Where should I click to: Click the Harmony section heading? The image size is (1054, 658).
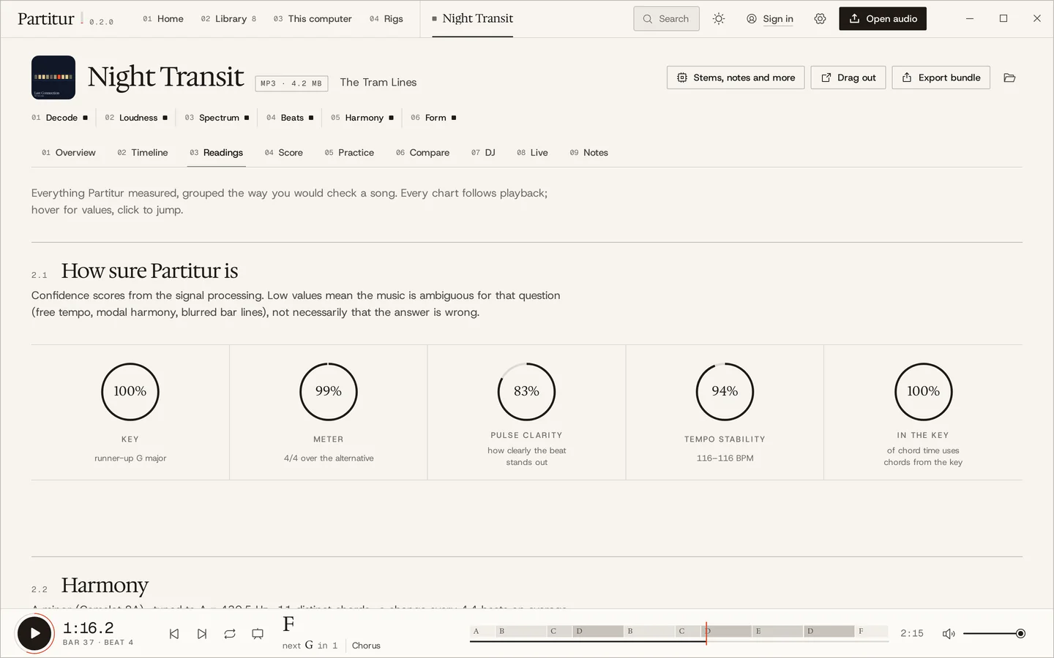click(105, 586)
